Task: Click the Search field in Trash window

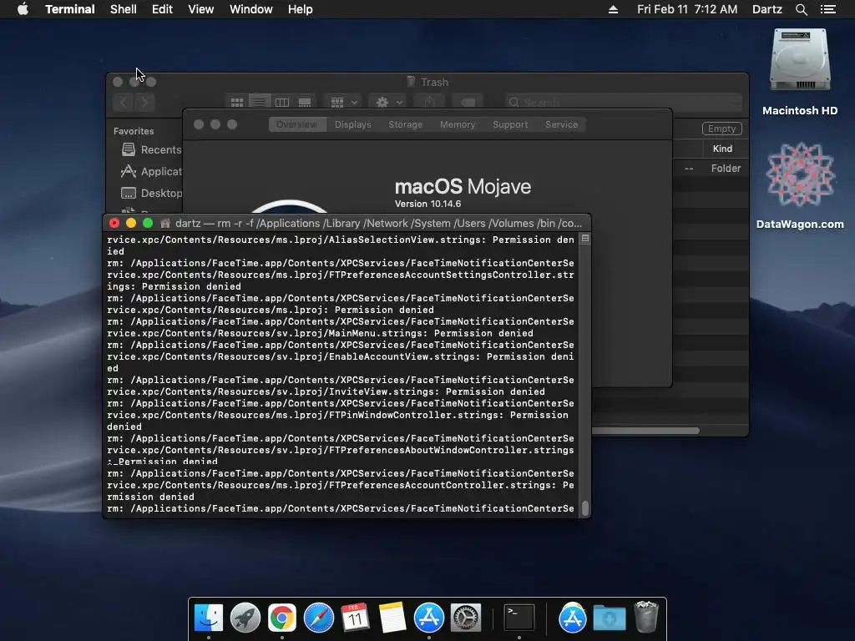Action: 623,102
